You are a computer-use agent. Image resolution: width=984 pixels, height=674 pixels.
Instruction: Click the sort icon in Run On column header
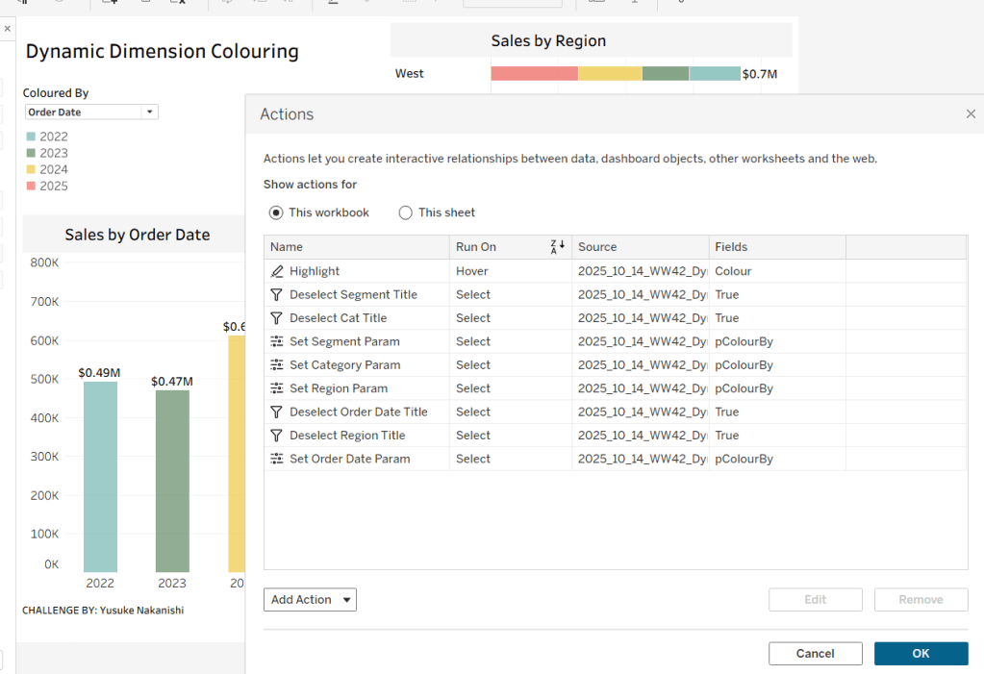[558, 247]
